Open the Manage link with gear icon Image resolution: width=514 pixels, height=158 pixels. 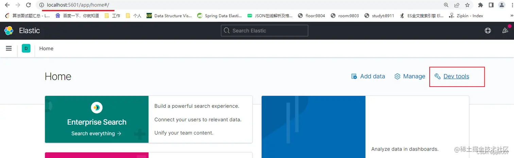pyautogui.click(x=410, y=76)
